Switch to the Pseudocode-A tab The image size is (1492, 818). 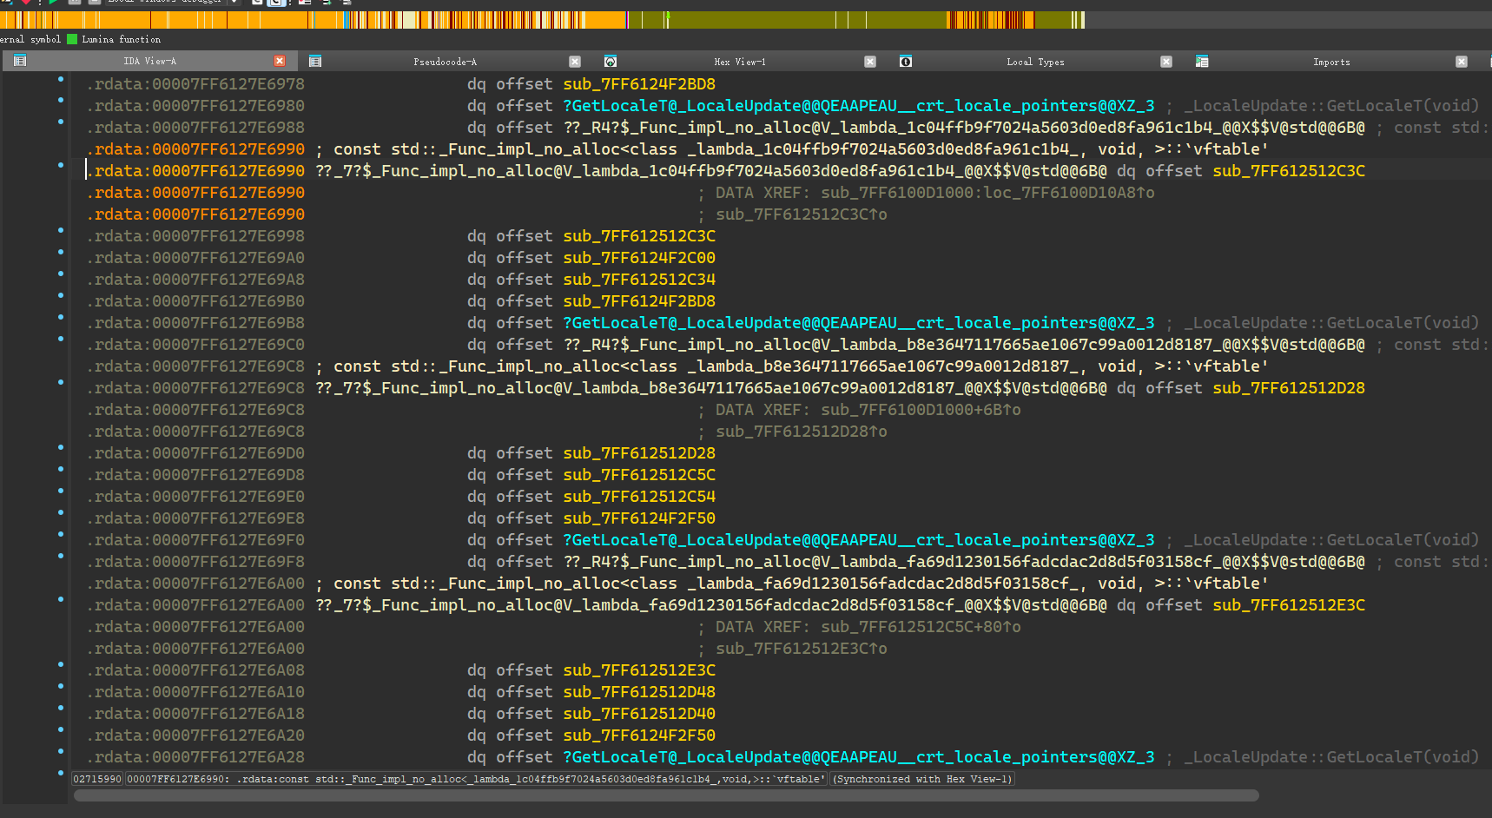(445, 62)
